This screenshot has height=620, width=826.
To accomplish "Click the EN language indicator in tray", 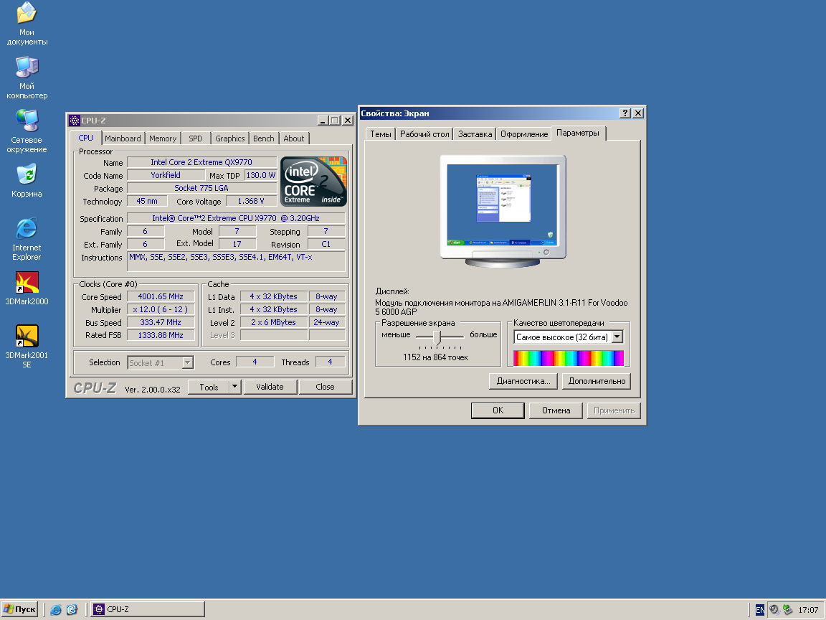I will [759, 609].
